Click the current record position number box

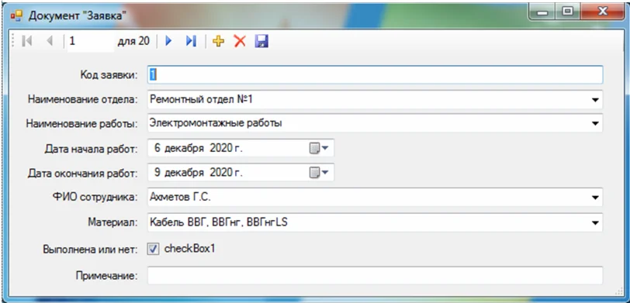click(91, 41)
